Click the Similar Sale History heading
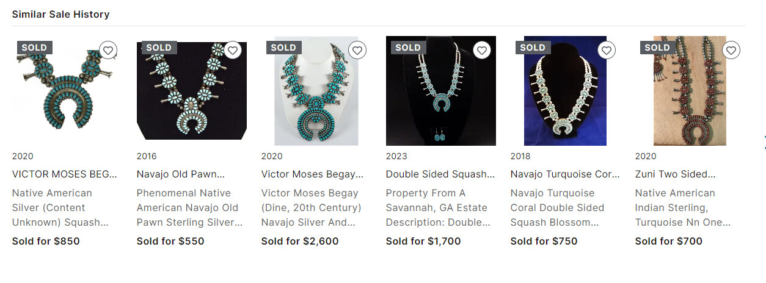This screenshot has height=283, width=766. pyautogui.click(x=60, y=14)
